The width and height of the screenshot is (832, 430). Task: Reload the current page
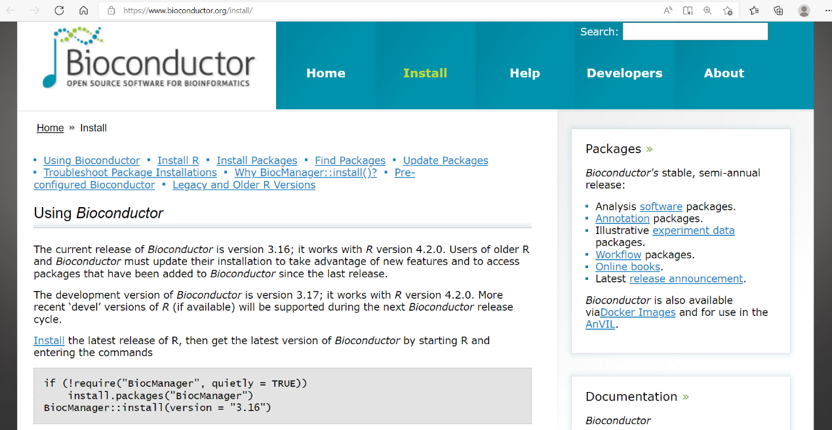tap(59, 10)
